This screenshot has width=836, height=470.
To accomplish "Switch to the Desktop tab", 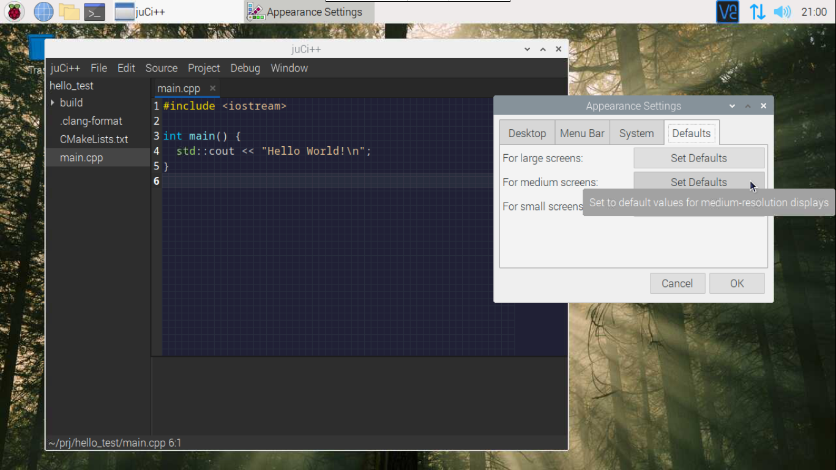I will click(x=527, y=133).
